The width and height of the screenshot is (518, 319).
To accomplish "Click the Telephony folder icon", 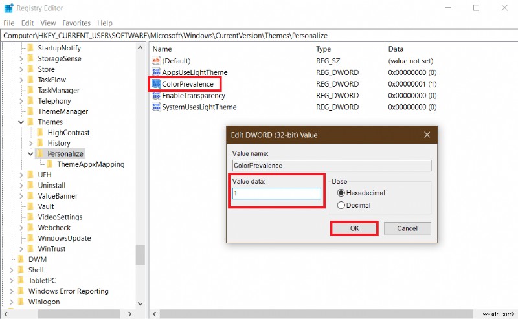I will coord(30,101).
